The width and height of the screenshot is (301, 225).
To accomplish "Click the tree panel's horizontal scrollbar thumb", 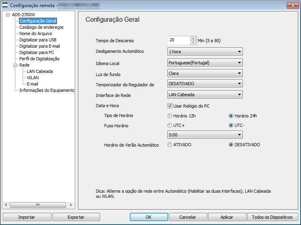I will click(x=38, y=205).
